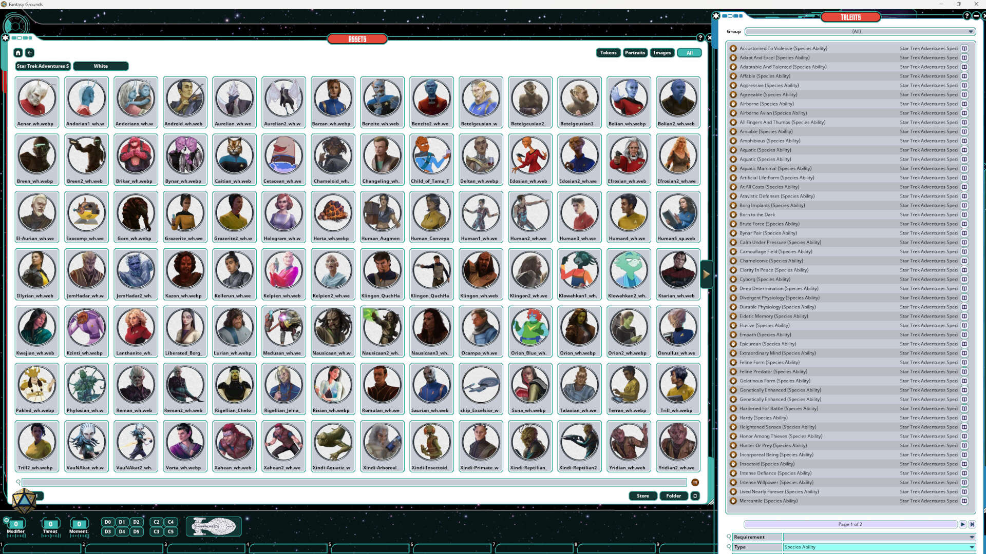Screen dimensions: 986x554
Task: Show the Portraits asset filter
Action: tap(635, 53)
